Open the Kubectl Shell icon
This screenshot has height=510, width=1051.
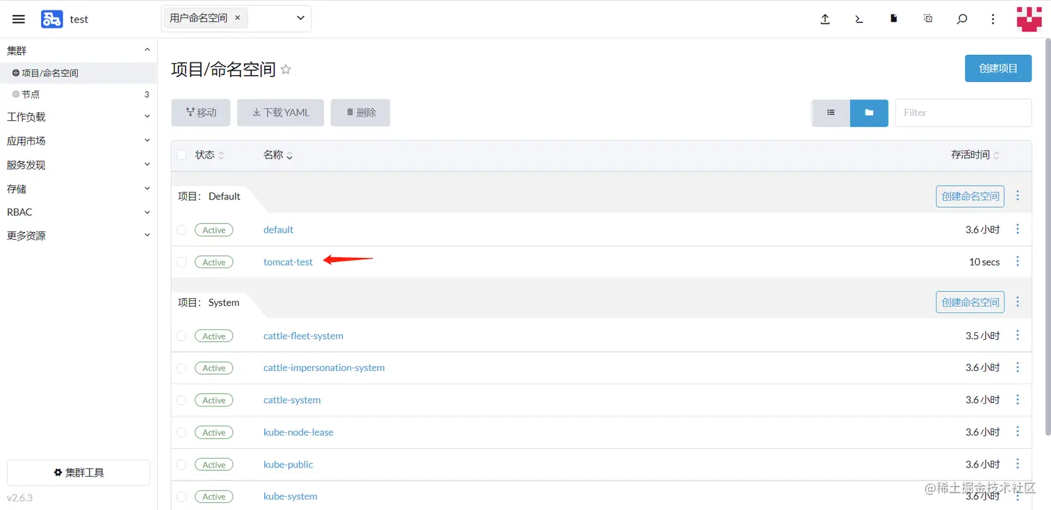pyautogui.click(x=859, y=19)
